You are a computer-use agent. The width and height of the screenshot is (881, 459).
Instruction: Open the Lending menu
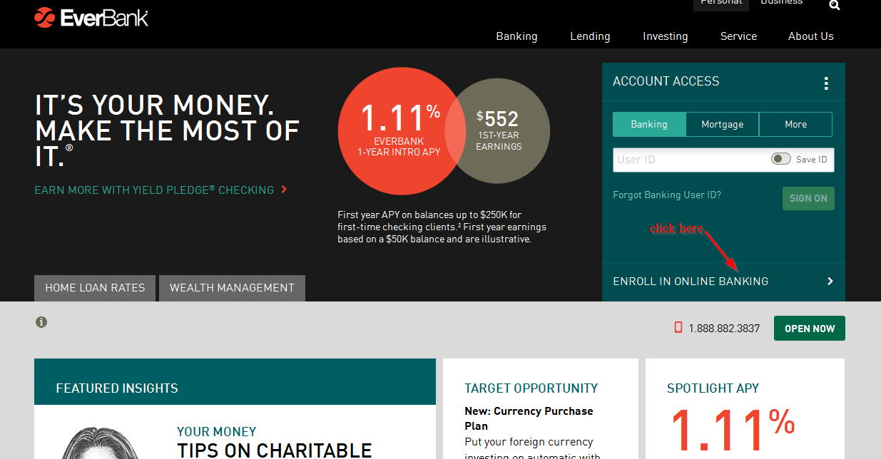click(590, 36)
